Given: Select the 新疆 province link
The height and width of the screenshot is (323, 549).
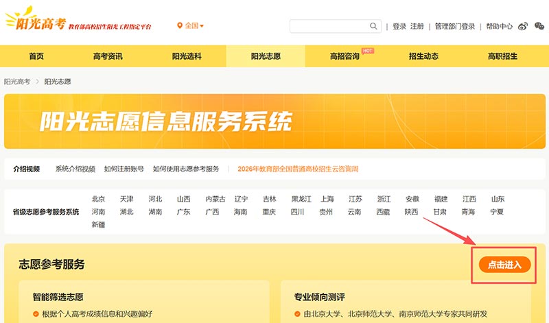Looking at the screenshot, I should click(98, 225).
